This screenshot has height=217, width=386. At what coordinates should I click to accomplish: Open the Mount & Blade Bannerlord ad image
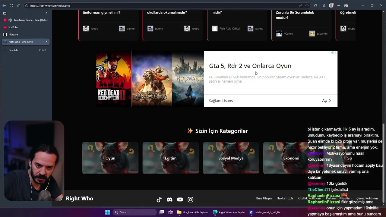152,79
